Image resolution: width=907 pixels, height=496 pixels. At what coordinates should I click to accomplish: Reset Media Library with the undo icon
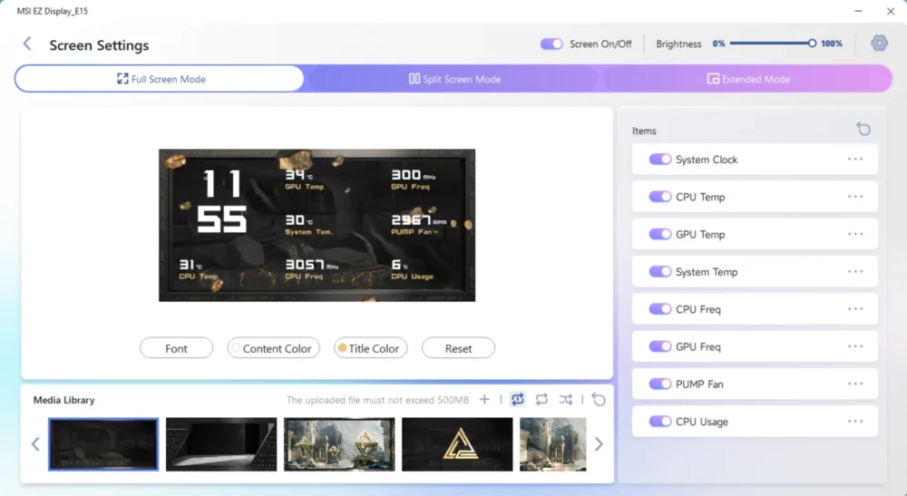pos(599,400)
